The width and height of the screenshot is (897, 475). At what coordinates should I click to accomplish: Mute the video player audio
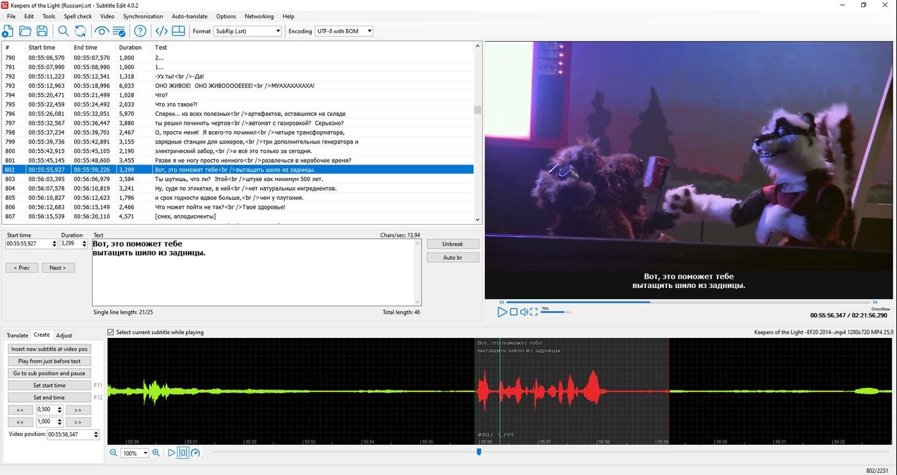524,312
